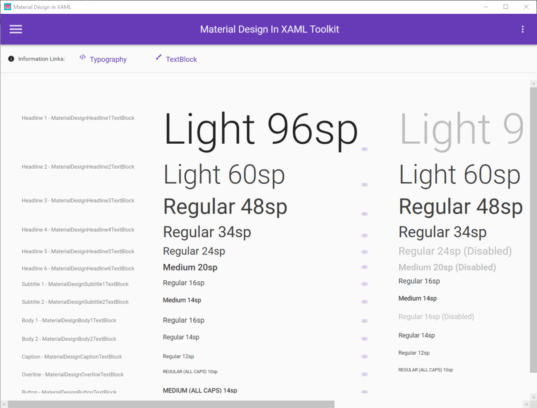Open the TextBlock information link

[181, 59]
